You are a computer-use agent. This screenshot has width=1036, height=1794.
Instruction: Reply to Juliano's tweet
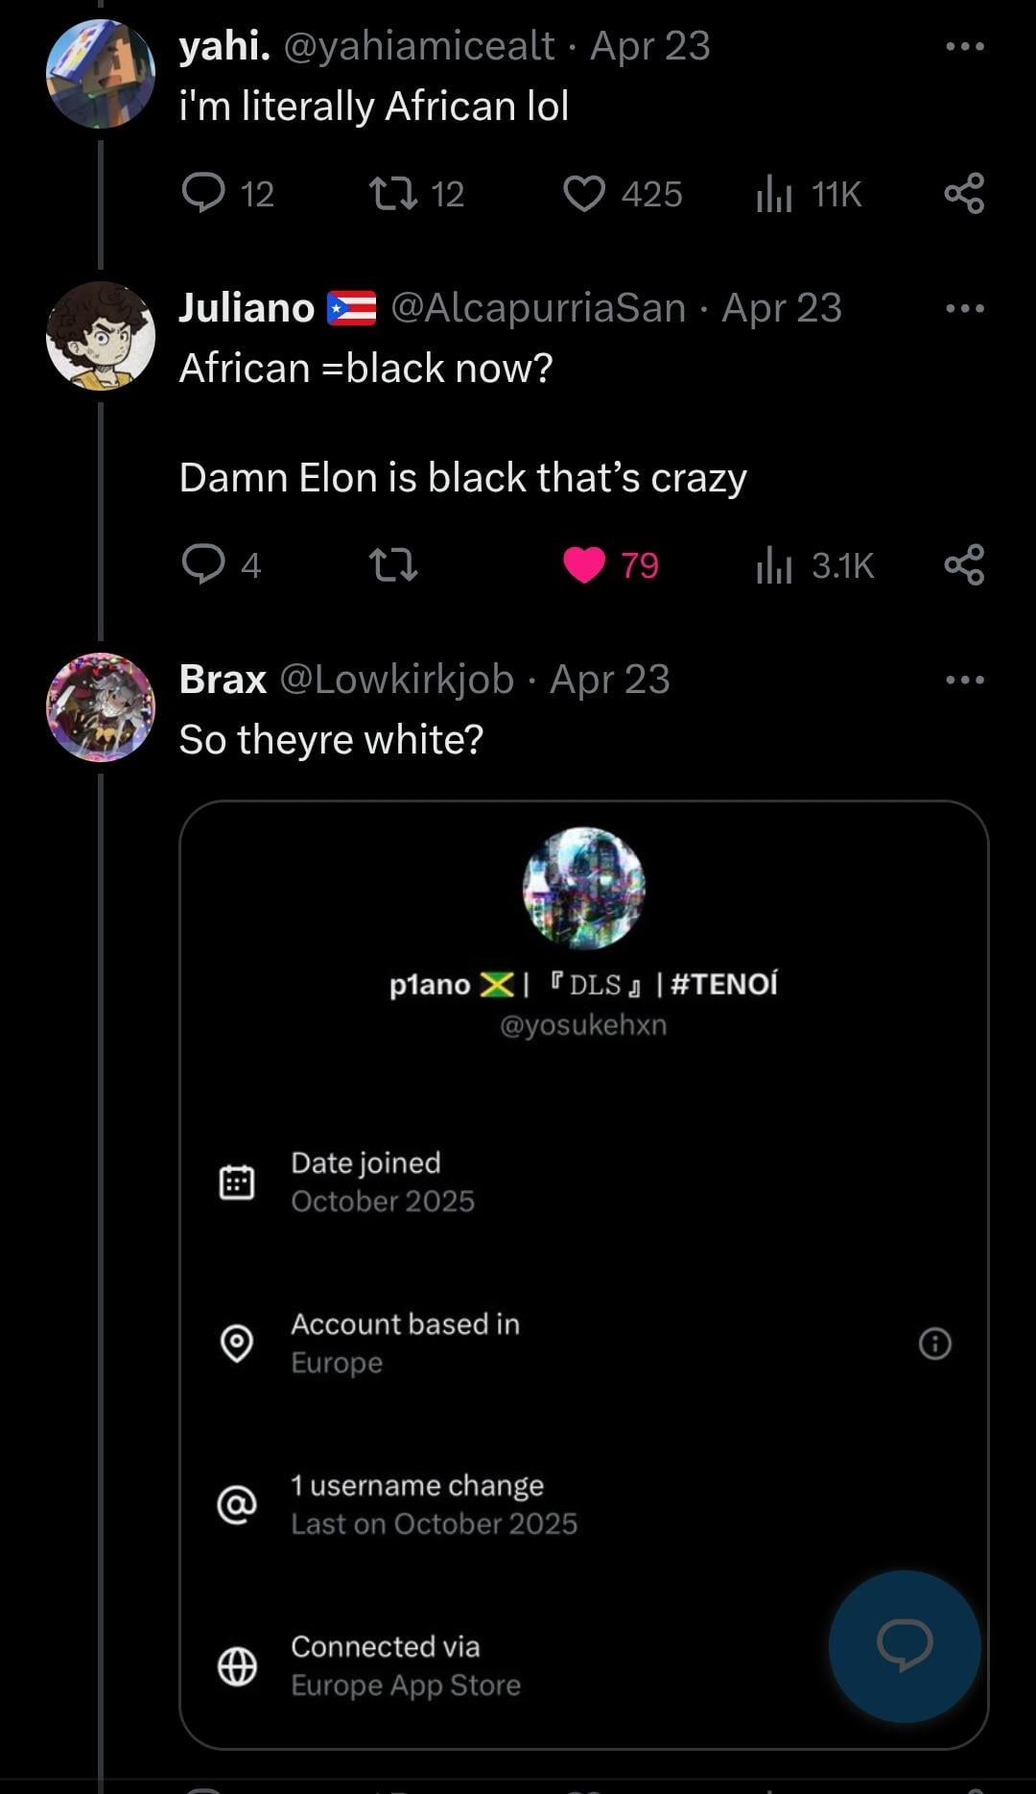tap(203, 564)
